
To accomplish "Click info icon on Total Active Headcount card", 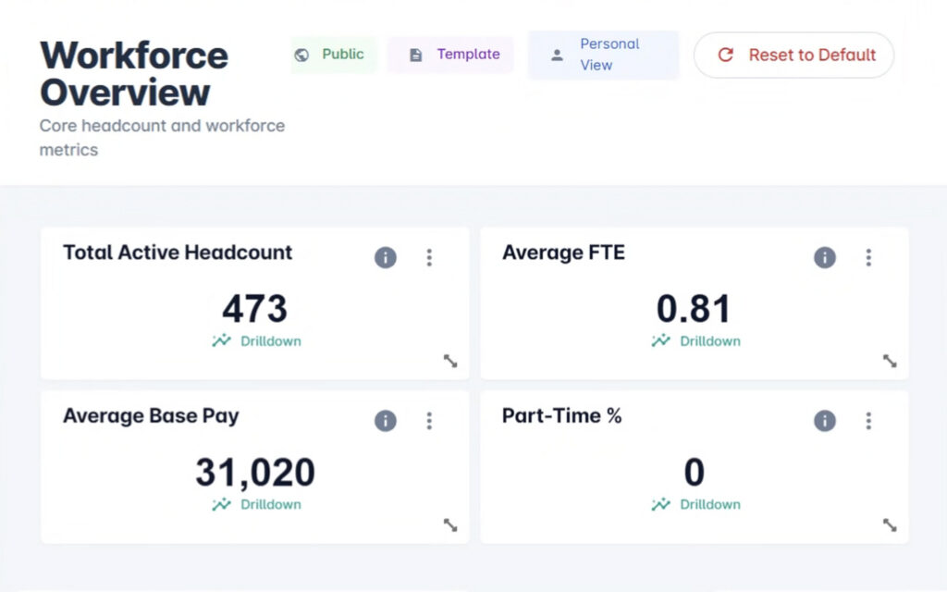I will click(386, 258).
